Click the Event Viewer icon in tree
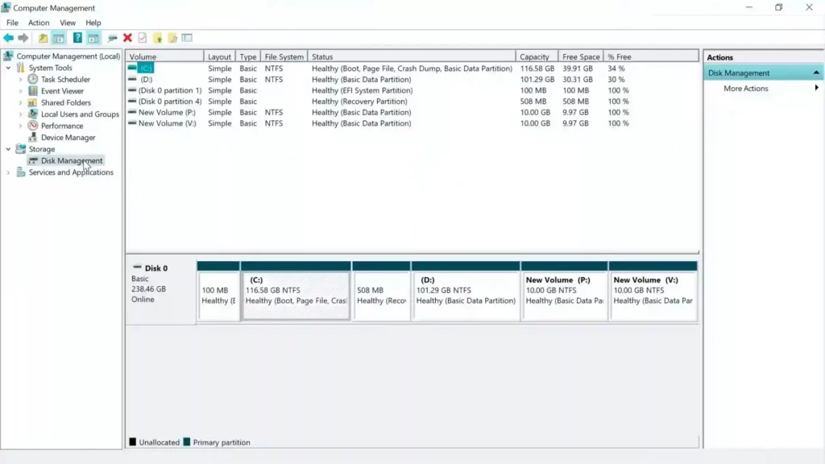This screenshot has width=825, height=464. click(32, 90)
